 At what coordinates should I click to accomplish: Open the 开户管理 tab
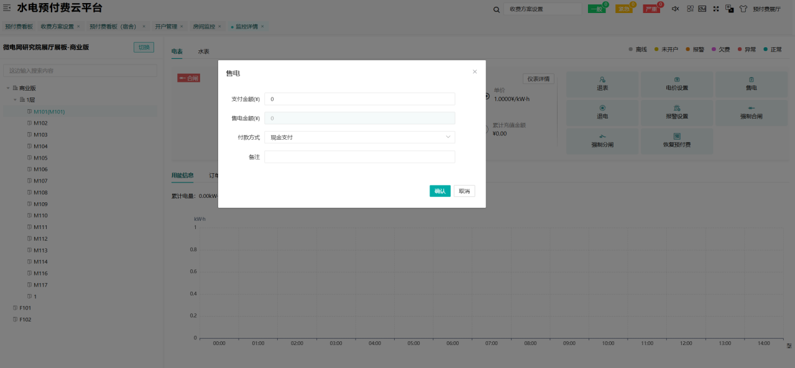tap(166, 27)
